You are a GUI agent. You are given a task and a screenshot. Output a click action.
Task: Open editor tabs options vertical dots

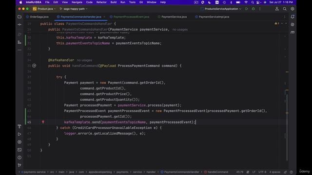pos(285,17)
